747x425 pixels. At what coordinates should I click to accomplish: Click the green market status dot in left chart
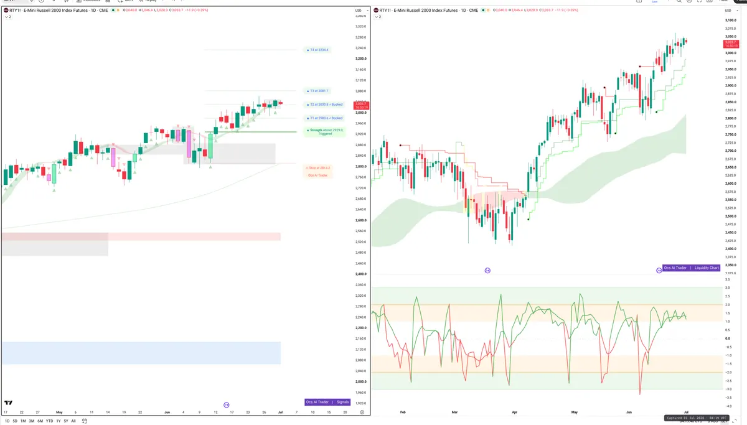[x=113, y=10]
